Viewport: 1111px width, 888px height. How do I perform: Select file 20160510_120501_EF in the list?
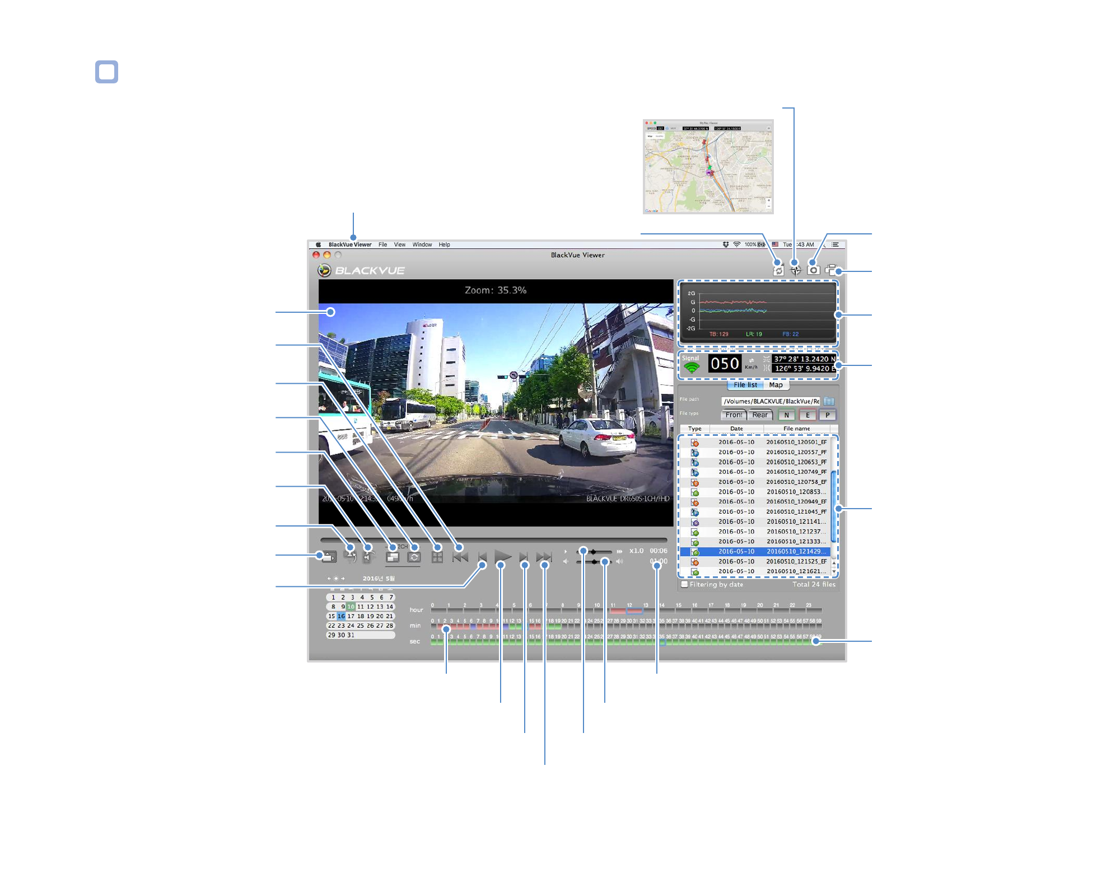[755, 442]
